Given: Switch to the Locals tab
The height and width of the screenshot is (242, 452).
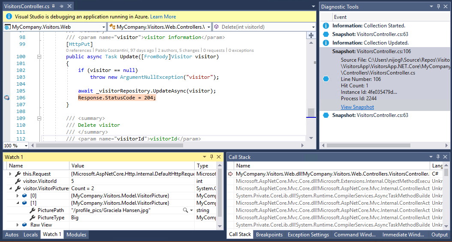Looking at the screenshot, I should pos(30,235).
